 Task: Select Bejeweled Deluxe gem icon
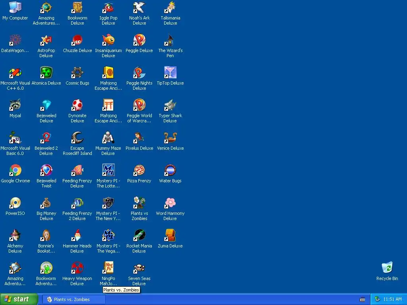(x=46, y=105)
